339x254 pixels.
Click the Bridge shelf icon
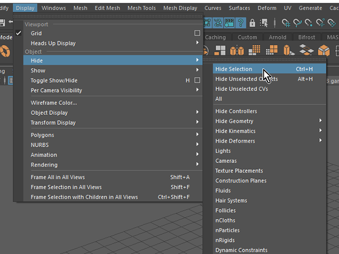click(306, 50)
